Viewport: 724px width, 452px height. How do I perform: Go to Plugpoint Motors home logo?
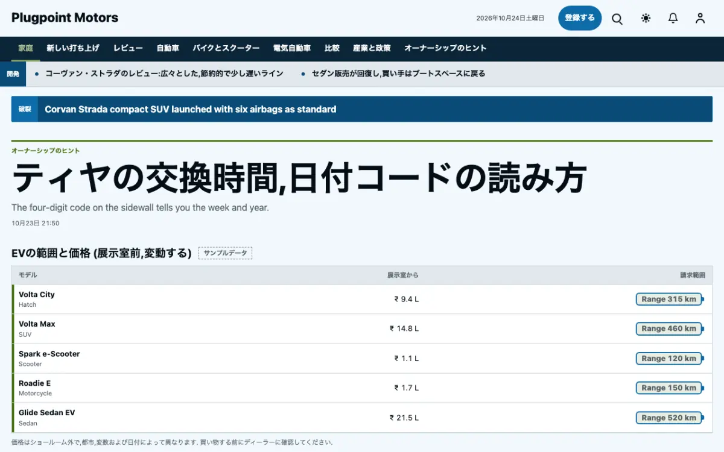65,17
